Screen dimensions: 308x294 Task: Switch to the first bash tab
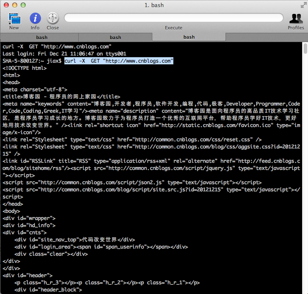pos(42,37)
